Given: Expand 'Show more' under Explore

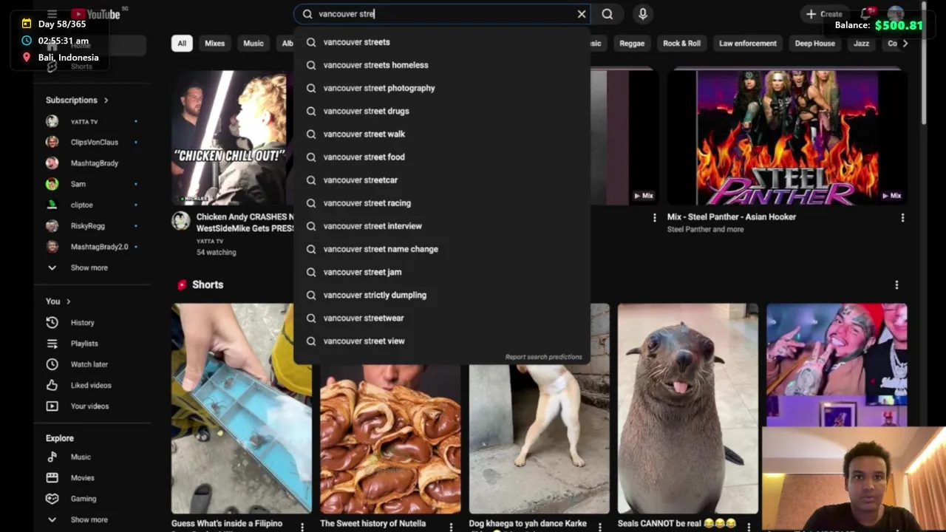Looking at the screenshot, I should tap(92, 519).
